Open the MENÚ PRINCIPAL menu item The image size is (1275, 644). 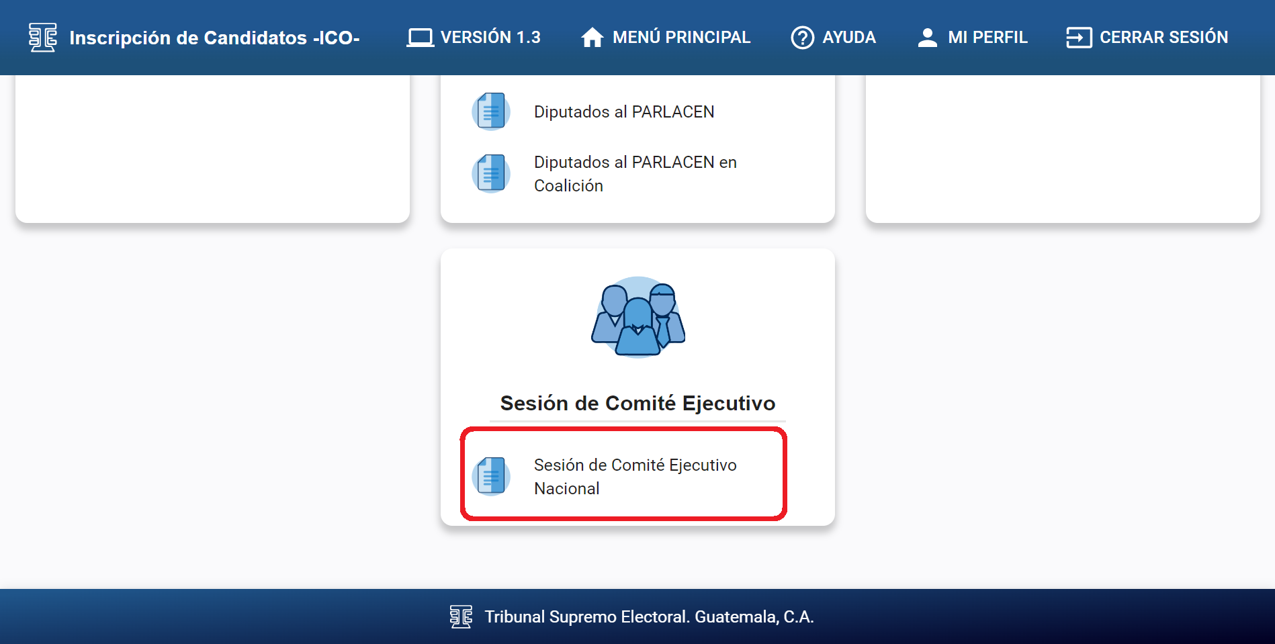point(681,38)
